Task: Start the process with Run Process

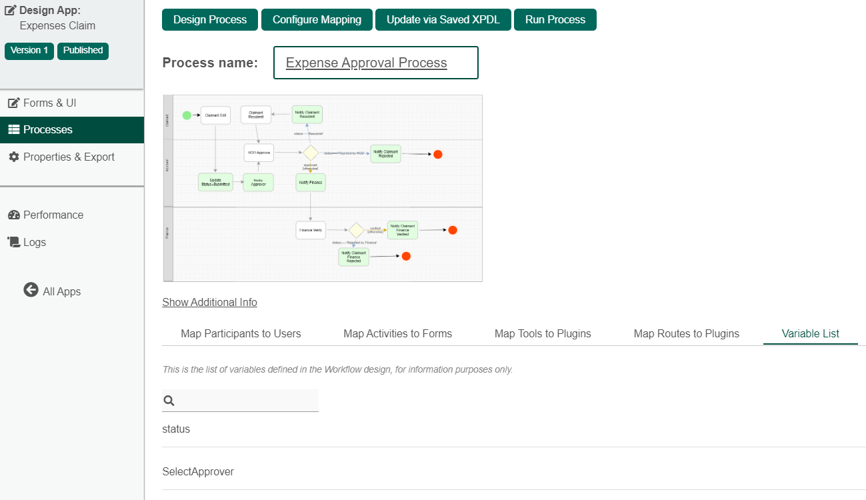Action: (x=555, y=20)
